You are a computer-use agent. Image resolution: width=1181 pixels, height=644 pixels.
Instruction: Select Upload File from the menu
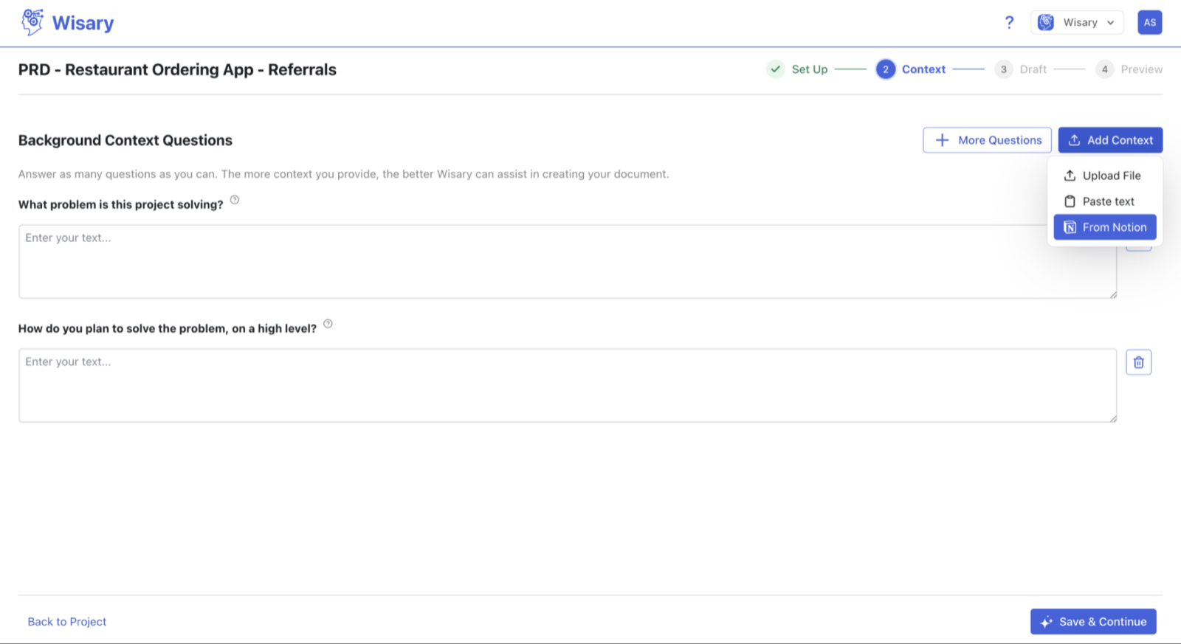1104,176
